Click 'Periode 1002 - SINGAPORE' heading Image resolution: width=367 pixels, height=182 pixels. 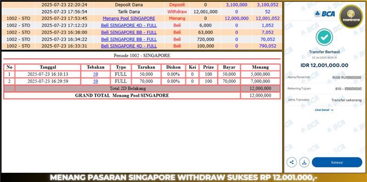pos(142,56)
